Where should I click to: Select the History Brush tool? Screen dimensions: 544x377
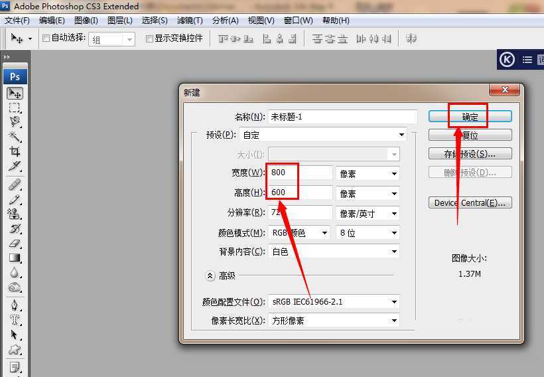coord(15,228)
